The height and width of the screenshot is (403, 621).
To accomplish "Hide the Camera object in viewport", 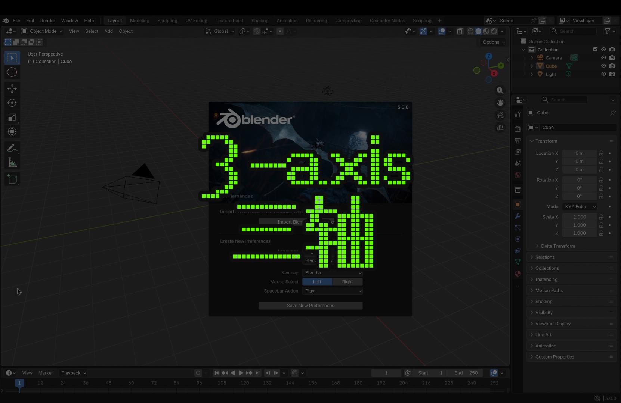I will [x=603, y=58].
